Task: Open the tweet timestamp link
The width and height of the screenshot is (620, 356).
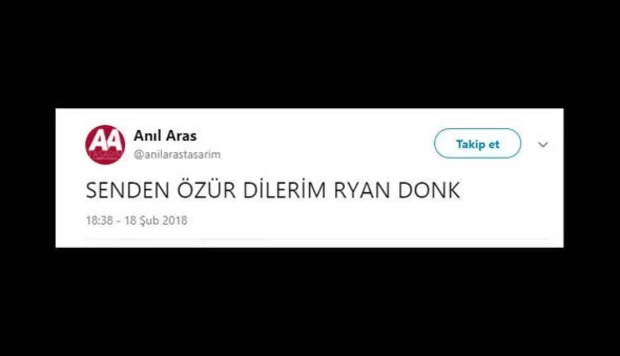Action: tap(137, 220)
